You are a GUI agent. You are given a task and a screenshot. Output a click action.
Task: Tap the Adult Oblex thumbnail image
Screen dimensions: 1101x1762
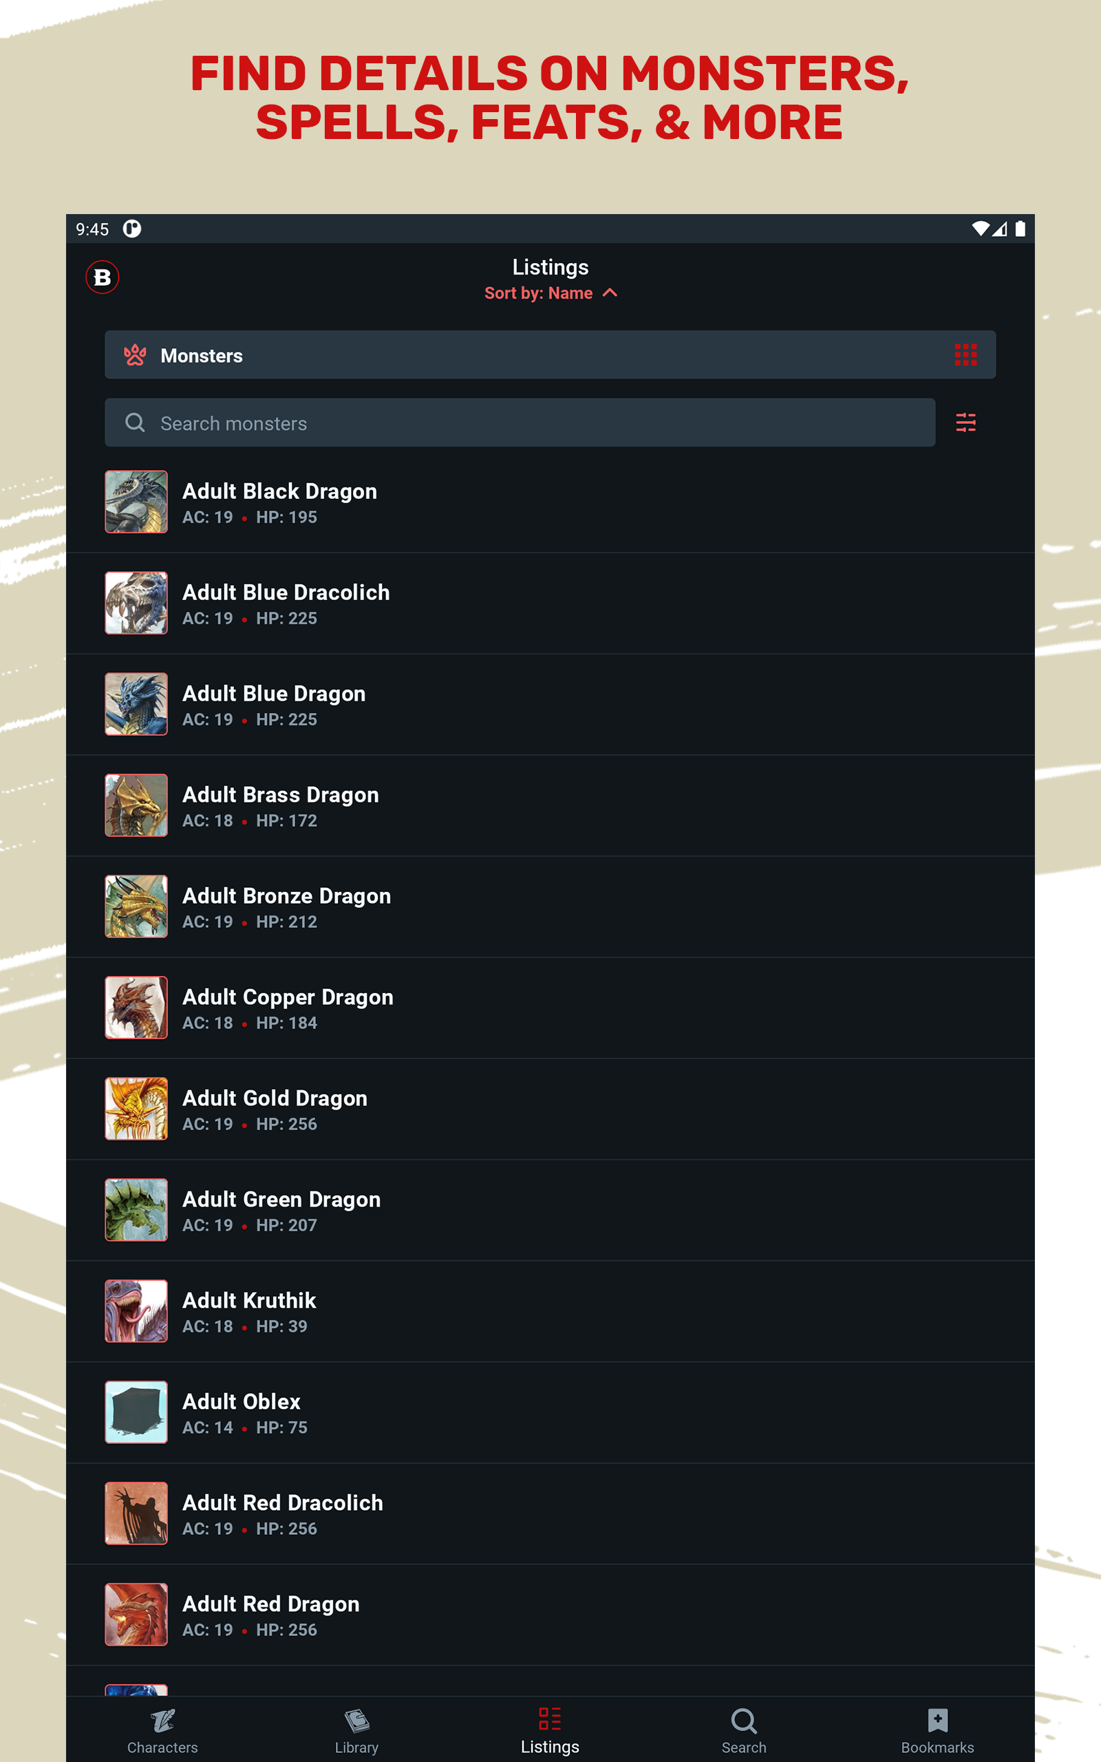(136, 1412)
